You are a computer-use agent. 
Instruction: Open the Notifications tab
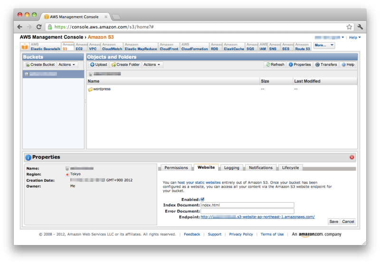click(260, 168)
